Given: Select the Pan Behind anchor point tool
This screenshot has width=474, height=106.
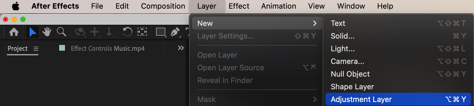Looking at the screenshot, I should pyautogui.click(x=142, y=32).
